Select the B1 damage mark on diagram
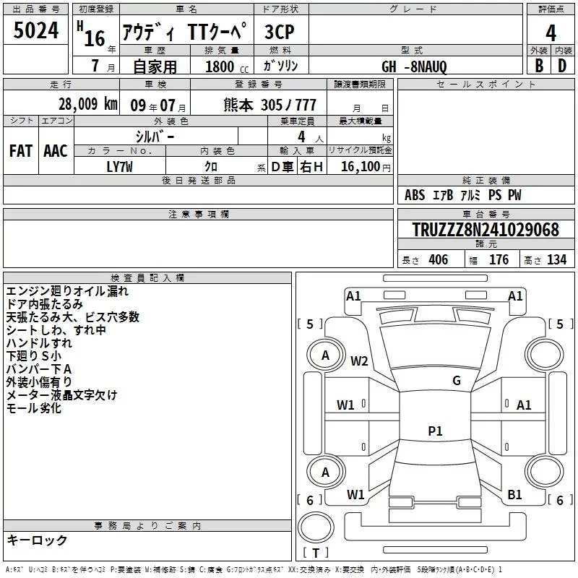The image size is (578, 578). coord(514,495)
